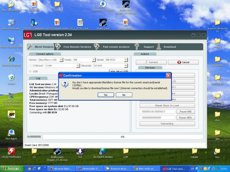
Task: Select the USB radio button
Action: (30, 71)
